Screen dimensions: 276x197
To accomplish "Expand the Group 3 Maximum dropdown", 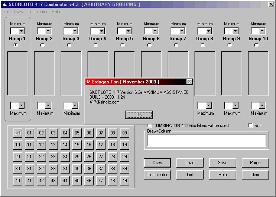I will coord(75,106).
